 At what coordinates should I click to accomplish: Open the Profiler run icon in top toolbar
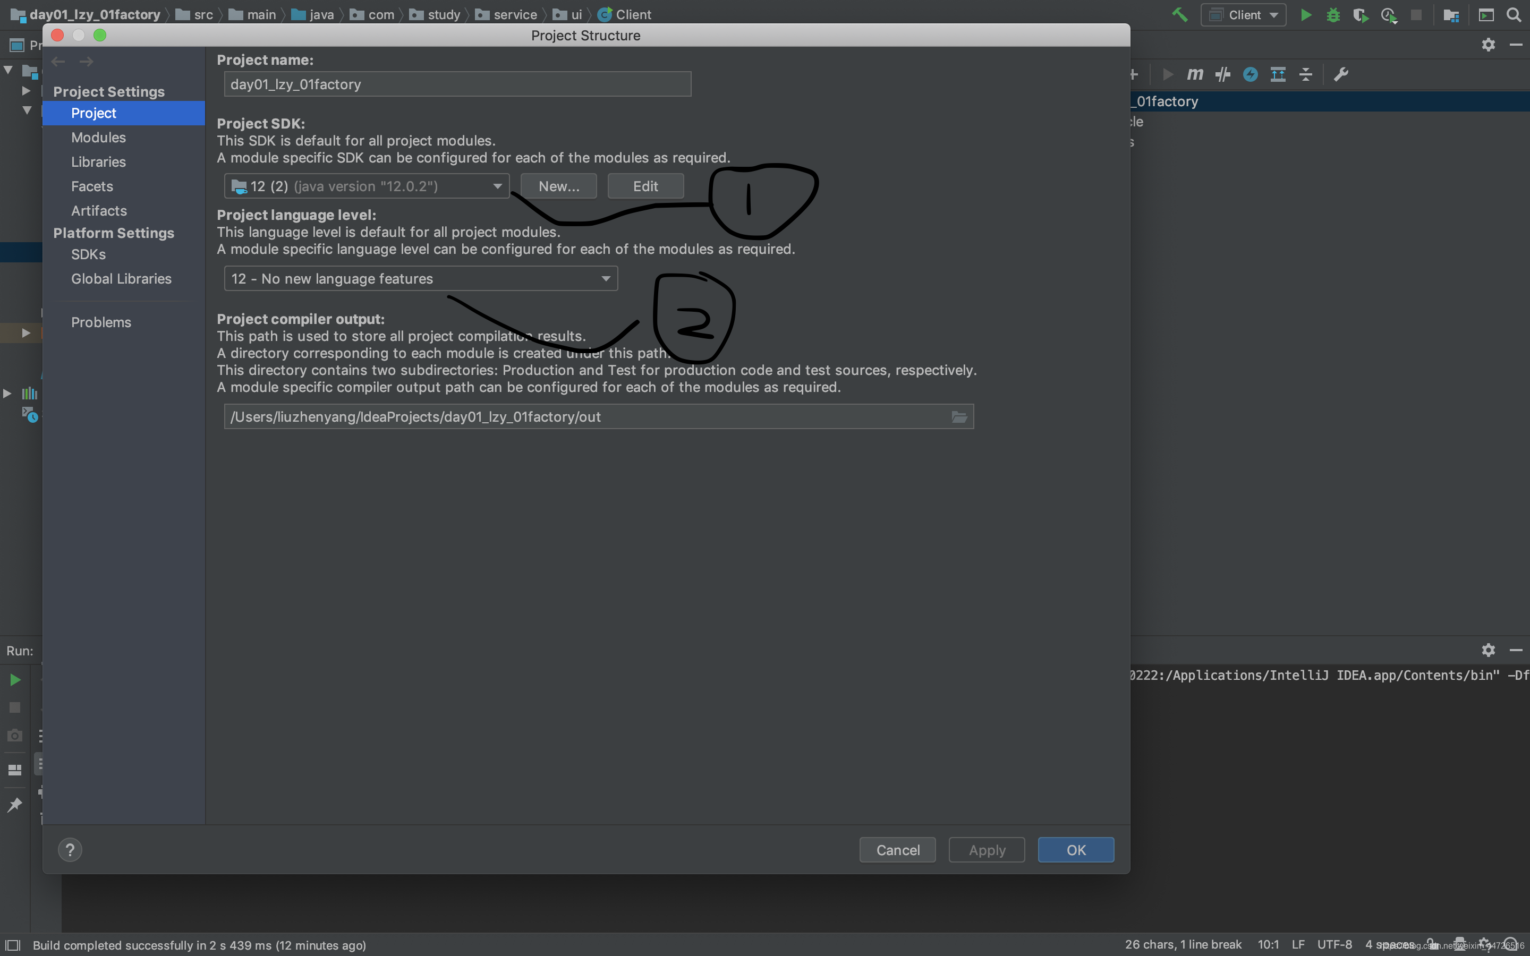coord(1388,14)
